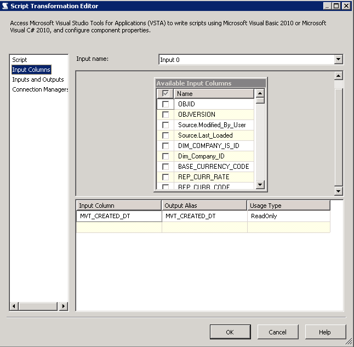The width and height of the screenshot is (354, 347).
Task: Check the OBJID column checkbox
Action: pos(165,104)
